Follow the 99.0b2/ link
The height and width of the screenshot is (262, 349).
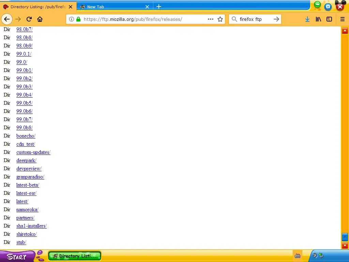(25, 78)
